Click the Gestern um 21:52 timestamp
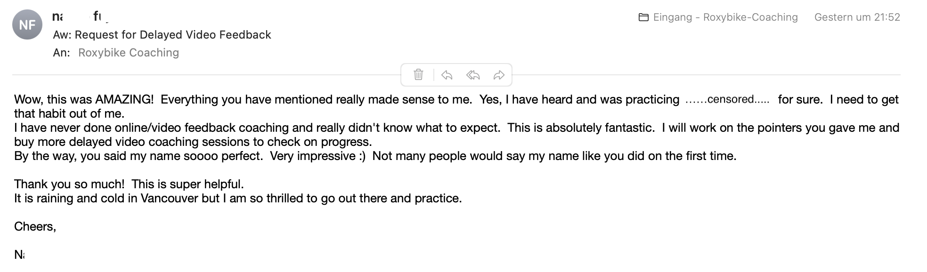This screenshot has width=927, height=272. 857,17
